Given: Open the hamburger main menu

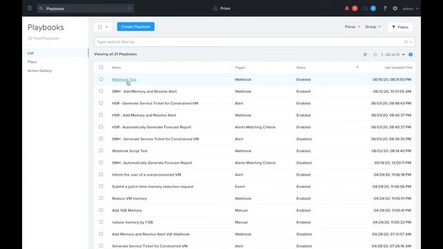Looking at the screenshot, I should click(30, 8).
